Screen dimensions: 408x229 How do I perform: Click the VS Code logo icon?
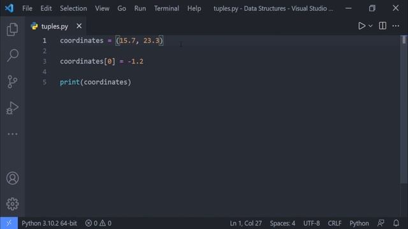click(x=9, y=8)
